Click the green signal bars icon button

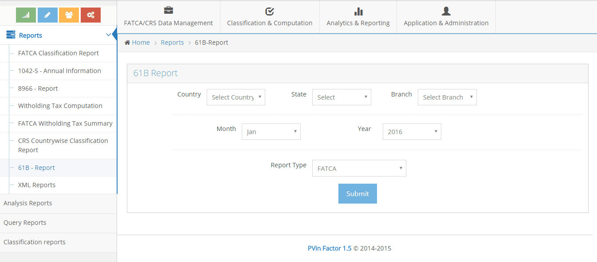26,15
